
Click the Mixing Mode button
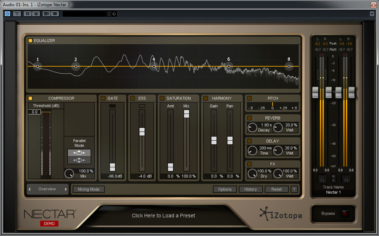coord(88,189)
